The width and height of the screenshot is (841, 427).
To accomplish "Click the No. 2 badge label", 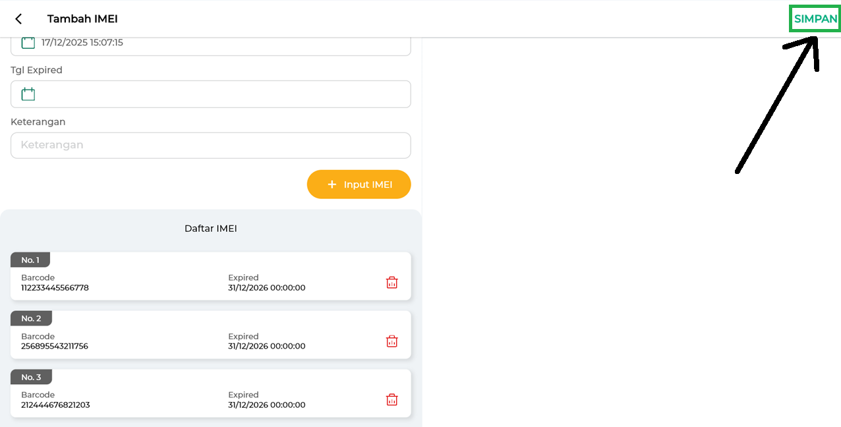I will tap(31, 318).
